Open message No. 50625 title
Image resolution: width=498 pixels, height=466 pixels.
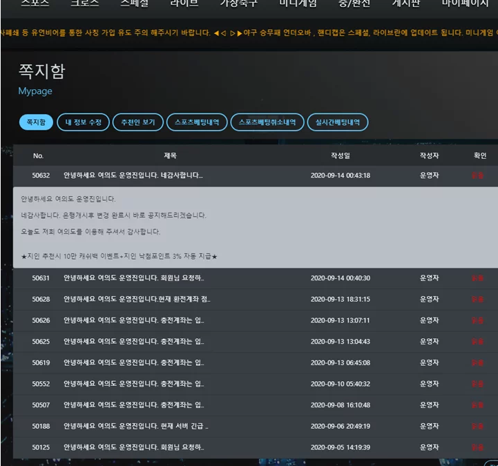click(x=133, y=342)
